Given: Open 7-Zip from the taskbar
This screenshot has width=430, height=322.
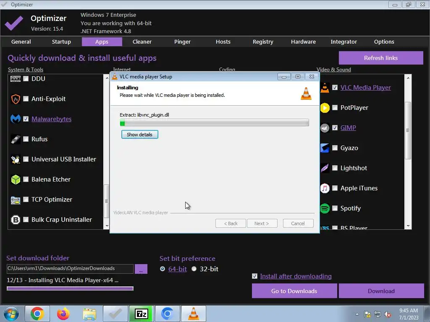Looking at the screenshot, I should point(142,314).
